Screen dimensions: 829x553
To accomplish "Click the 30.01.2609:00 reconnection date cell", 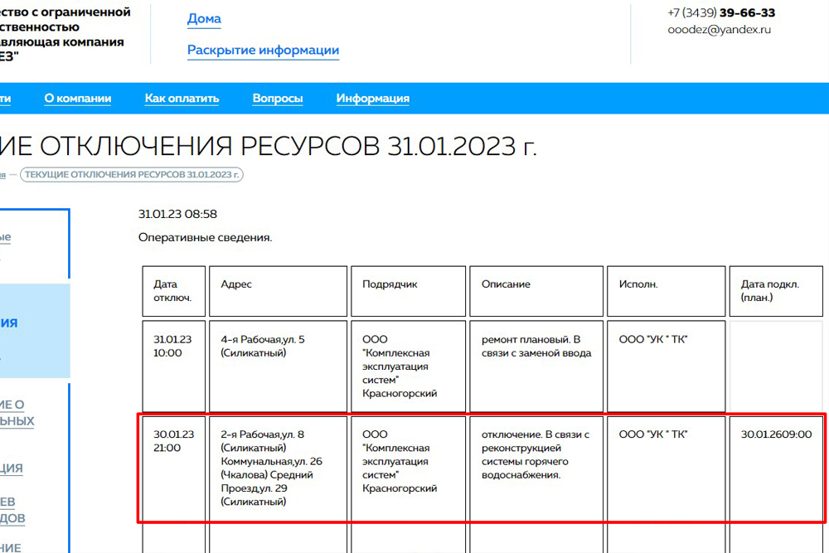I will pos(776,468).
